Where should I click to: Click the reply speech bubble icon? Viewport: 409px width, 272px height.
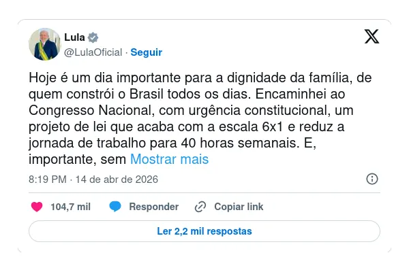[115, 207]
